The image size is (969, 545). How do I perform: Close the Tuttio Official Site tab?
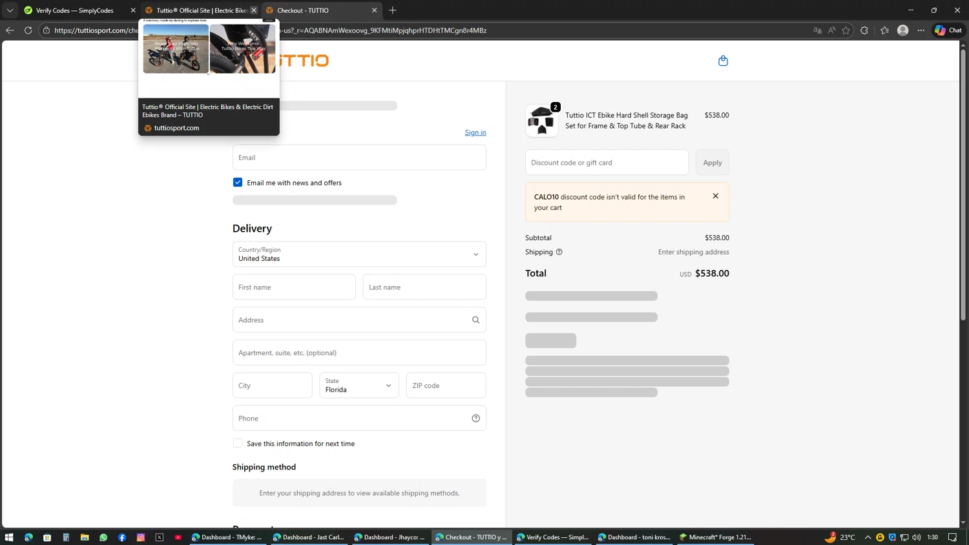tap(254, 10)
